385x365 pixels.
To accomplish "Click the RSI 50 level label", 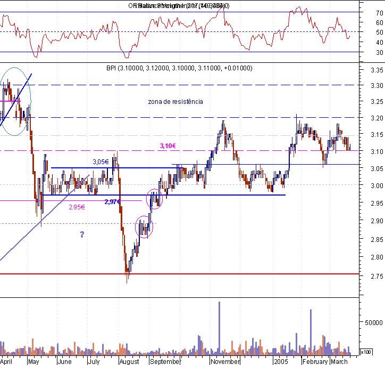I will pyautogui.click(x=380, y=32).
